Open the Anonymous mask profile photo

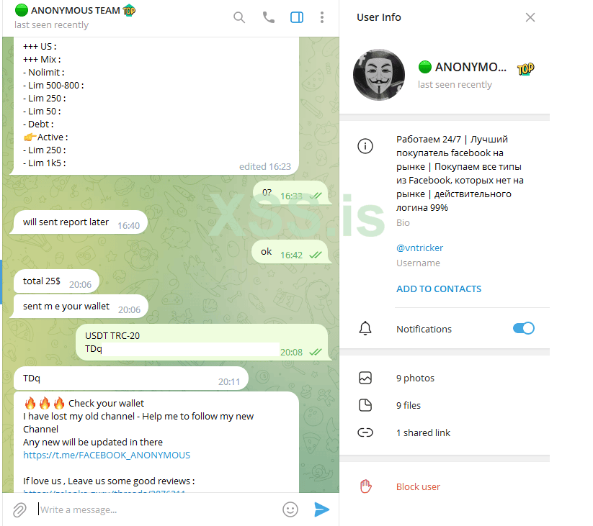click(379, 75)
